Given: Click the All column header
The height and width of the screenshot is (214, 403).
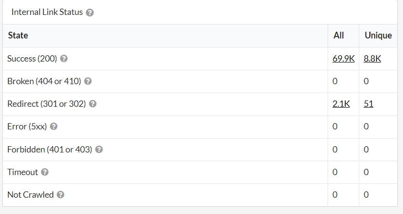Looking at the screenshot, I should coord(339,36).
